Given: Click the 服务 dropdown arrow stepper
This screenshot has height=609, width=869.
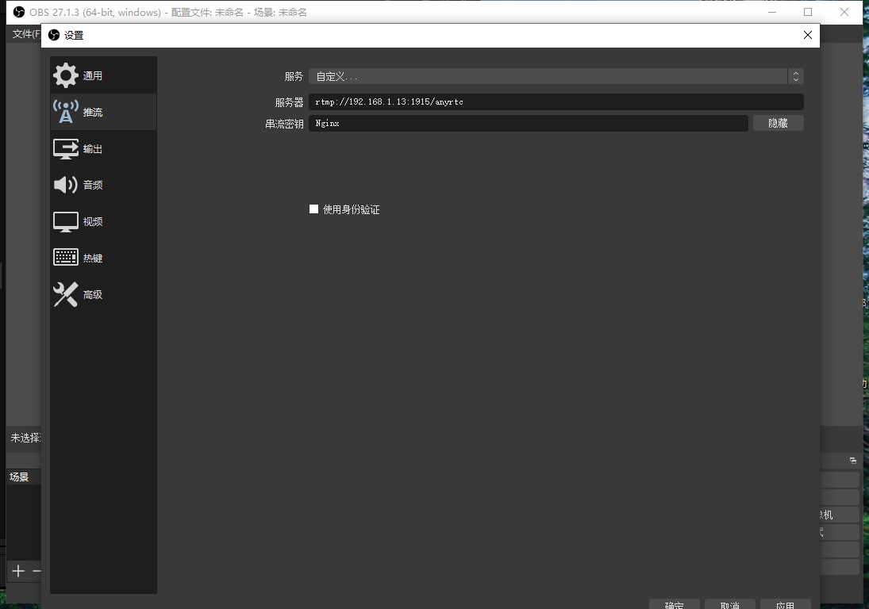Looking at the screenshot, I should point(796,76).
